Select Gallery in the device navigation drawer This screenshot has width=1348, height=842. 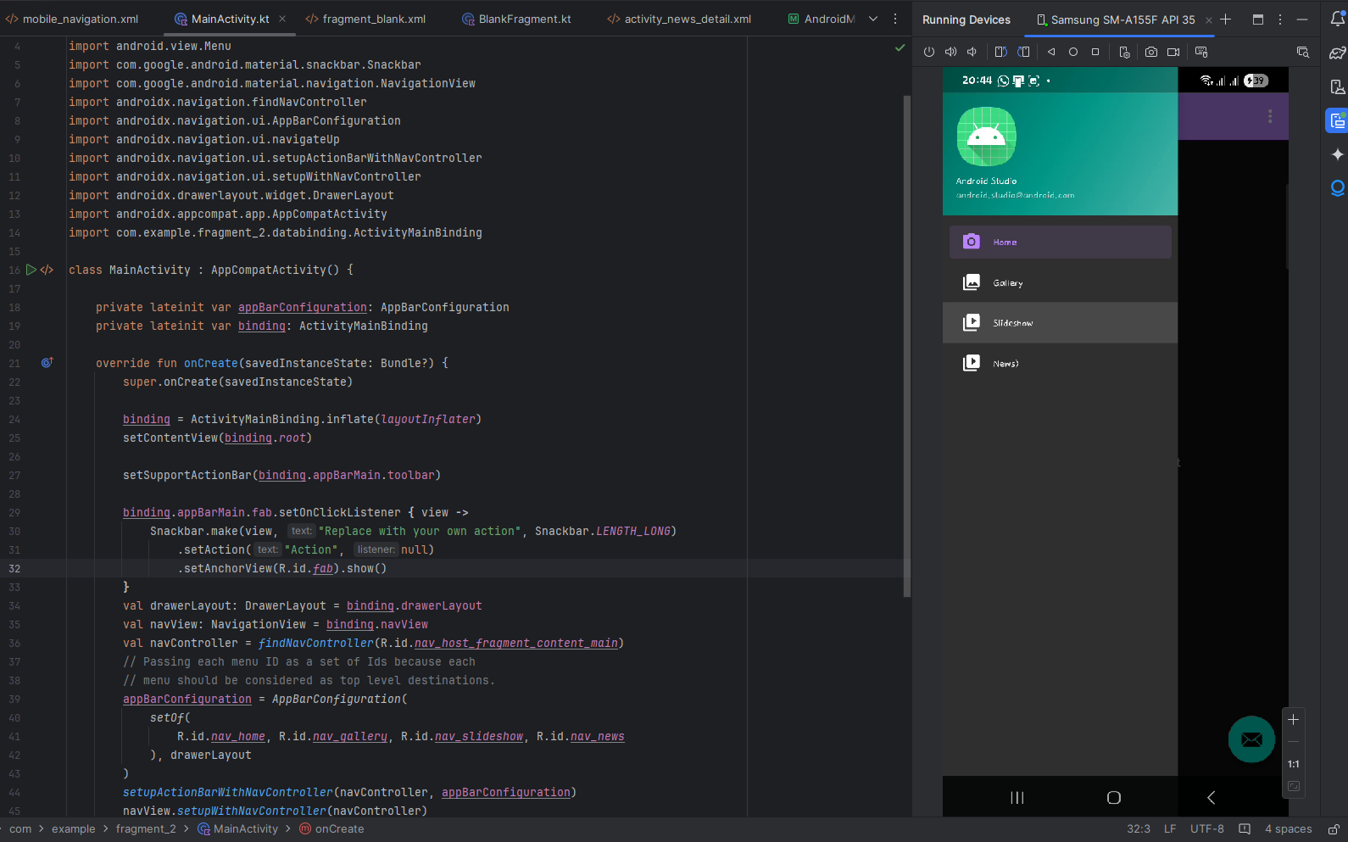point(1061,282)
